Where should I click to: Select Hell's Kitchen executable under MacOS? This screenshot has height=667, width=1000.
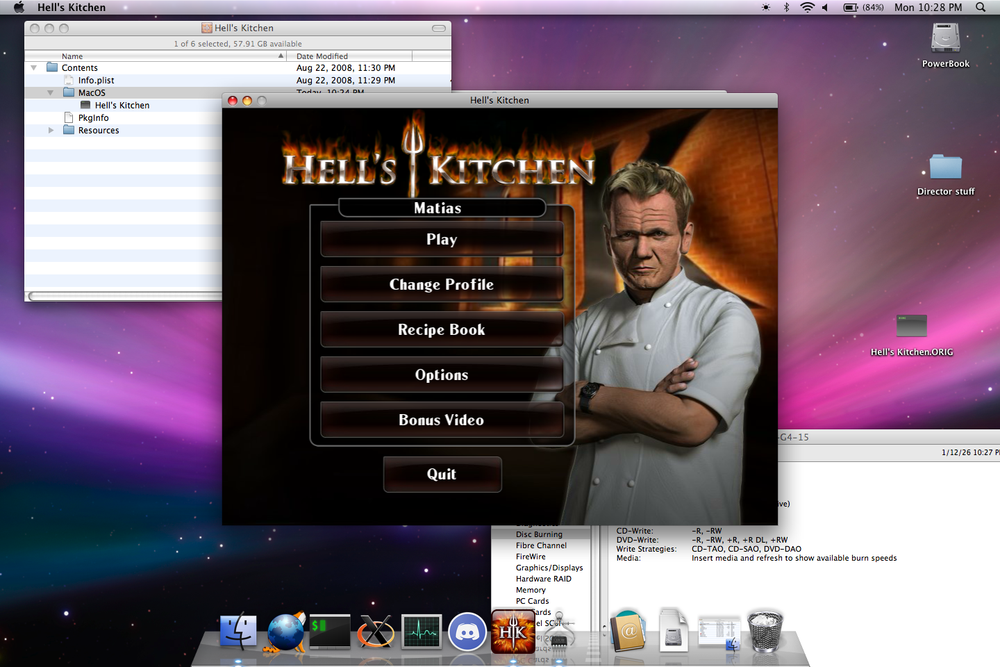124,106
